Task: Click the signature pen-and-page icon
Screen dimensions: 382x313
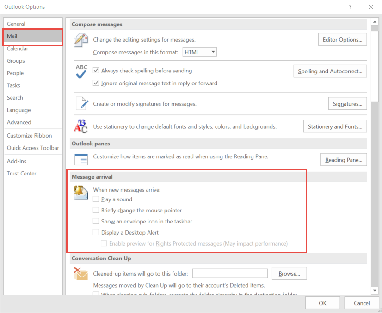Action: point(81,103)
